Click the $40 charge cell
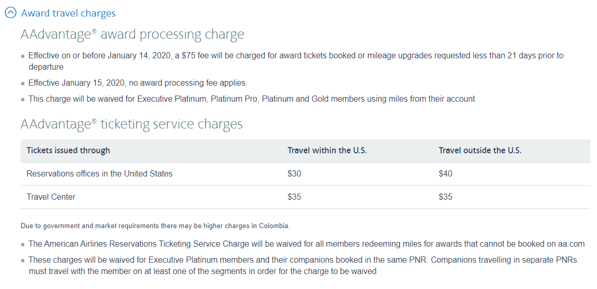The height and width of the screenshot is (289, 597). [445, 174]
